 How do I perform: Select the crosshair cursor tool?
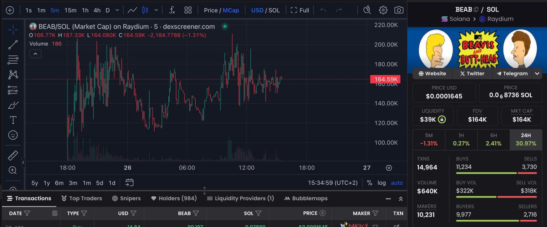point(13,29)
